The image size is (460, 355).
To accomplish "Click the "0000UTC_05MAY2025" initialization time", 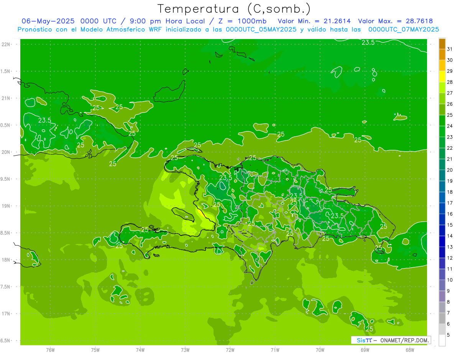I will [x=261, y=29].
